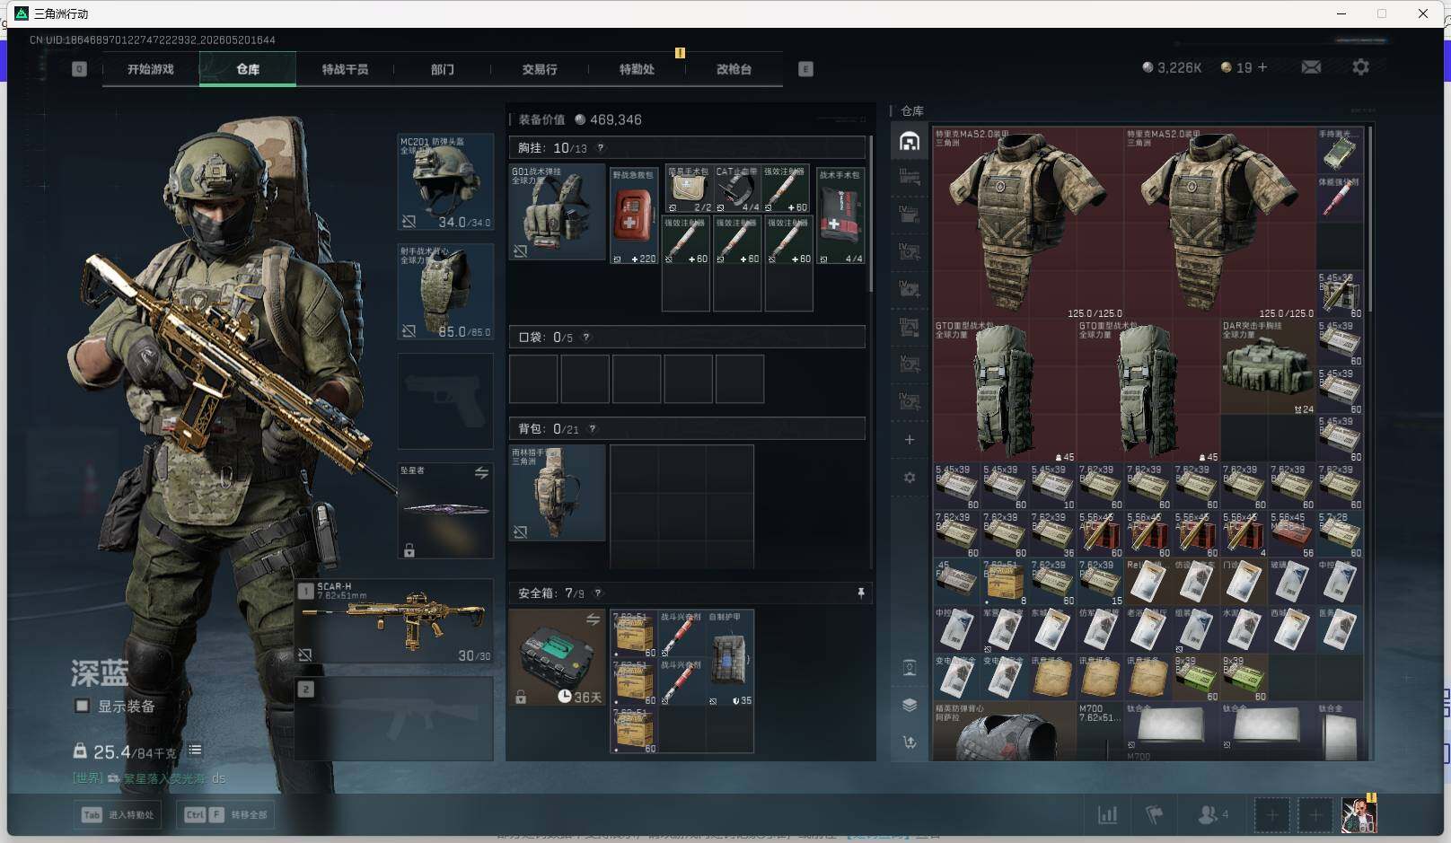Open the flag icon in bottom bar
Viewport: 1451px width, 843px height.
[x=1155, y=815]
